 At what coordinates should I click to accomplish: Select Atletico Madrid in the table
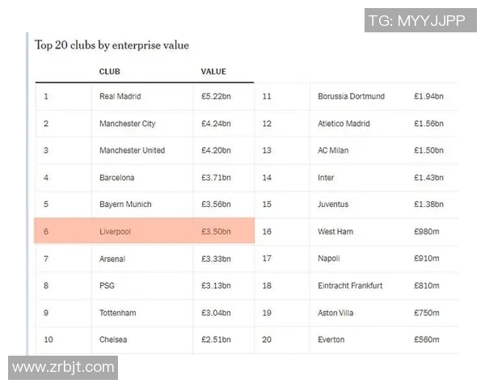(x=344, y=124)
